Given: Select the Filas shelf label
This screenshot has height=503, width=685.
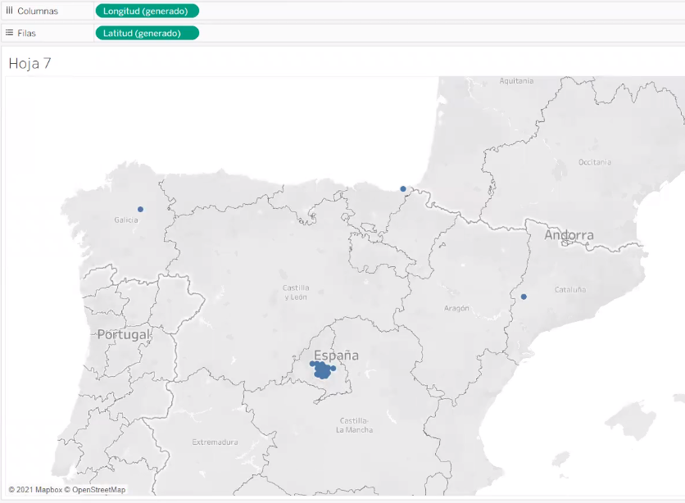Looking at the screenshot, I should pos(27,34).
